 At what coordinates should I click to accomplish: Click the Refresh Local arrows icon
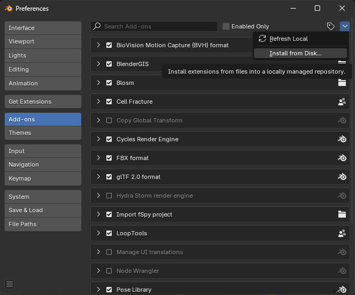pyautogui.click(x=262, y=39)
